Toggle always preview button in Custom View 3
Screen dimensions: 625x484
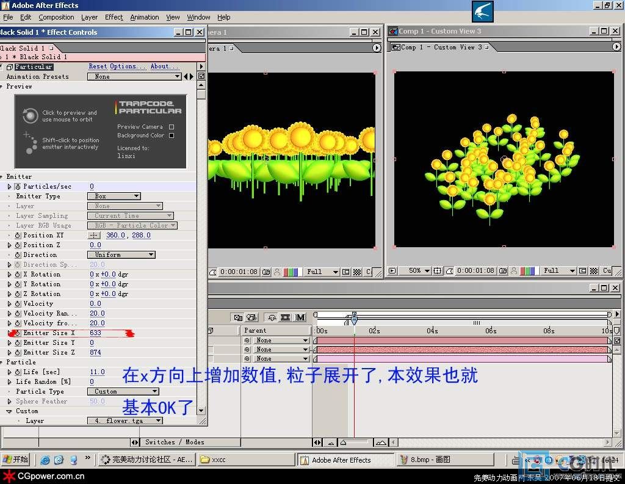pyautogui.click(x=392, y=271)
